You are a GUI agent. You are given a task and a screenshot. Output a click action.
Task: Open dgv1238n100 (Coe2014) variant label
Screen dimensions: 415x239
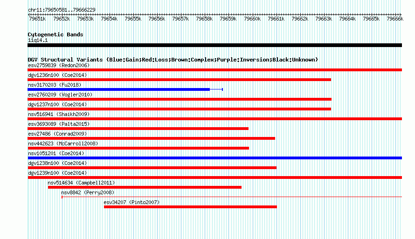57,163
